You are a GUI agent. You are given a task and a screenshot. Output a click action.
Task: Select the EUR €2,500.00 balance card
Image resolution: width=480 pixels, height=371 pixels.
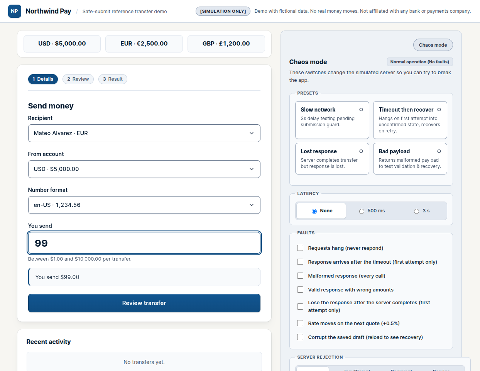(x=144, y=44)
